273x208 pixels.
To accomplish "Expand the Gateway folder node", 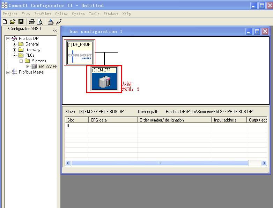I will 14,50.
